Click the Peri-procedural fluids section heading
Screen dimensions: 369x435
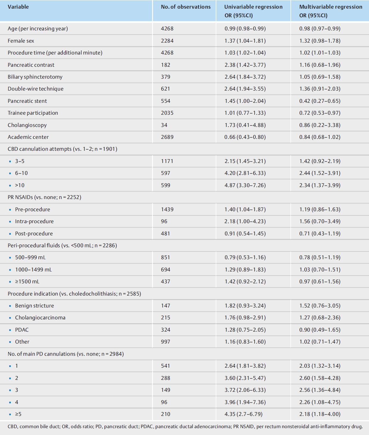[62, 246]
